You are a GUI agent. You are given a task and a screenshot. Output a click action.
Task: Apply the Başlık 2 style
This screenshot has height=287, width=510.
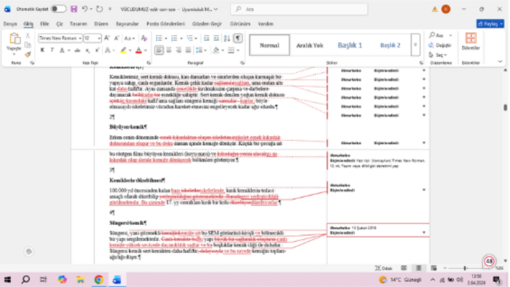point(390,45)
